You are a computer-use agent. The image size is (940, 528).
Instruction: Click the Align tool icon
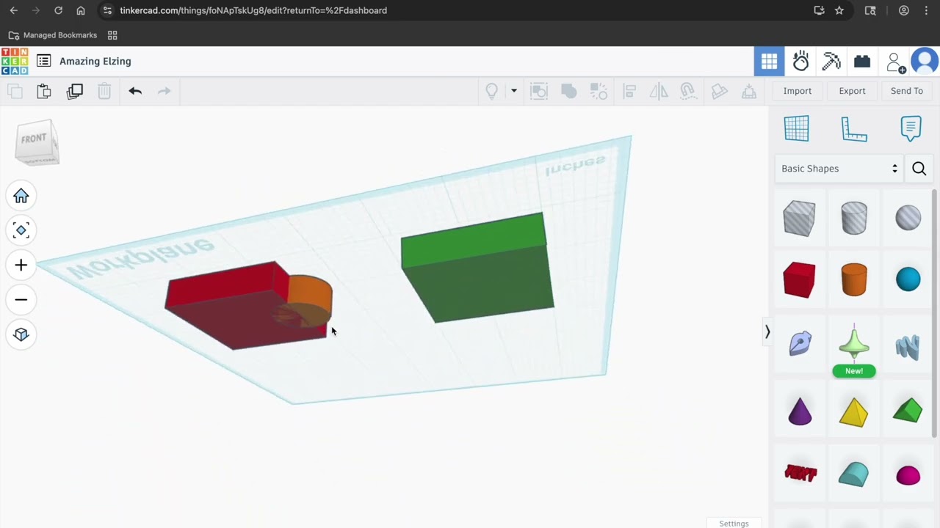point(629,91)
